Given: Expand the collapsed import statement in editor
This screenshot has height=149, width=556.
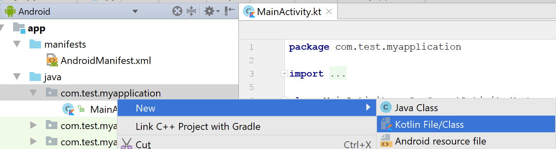Looking at the screenshot, I should coord(284,74).
